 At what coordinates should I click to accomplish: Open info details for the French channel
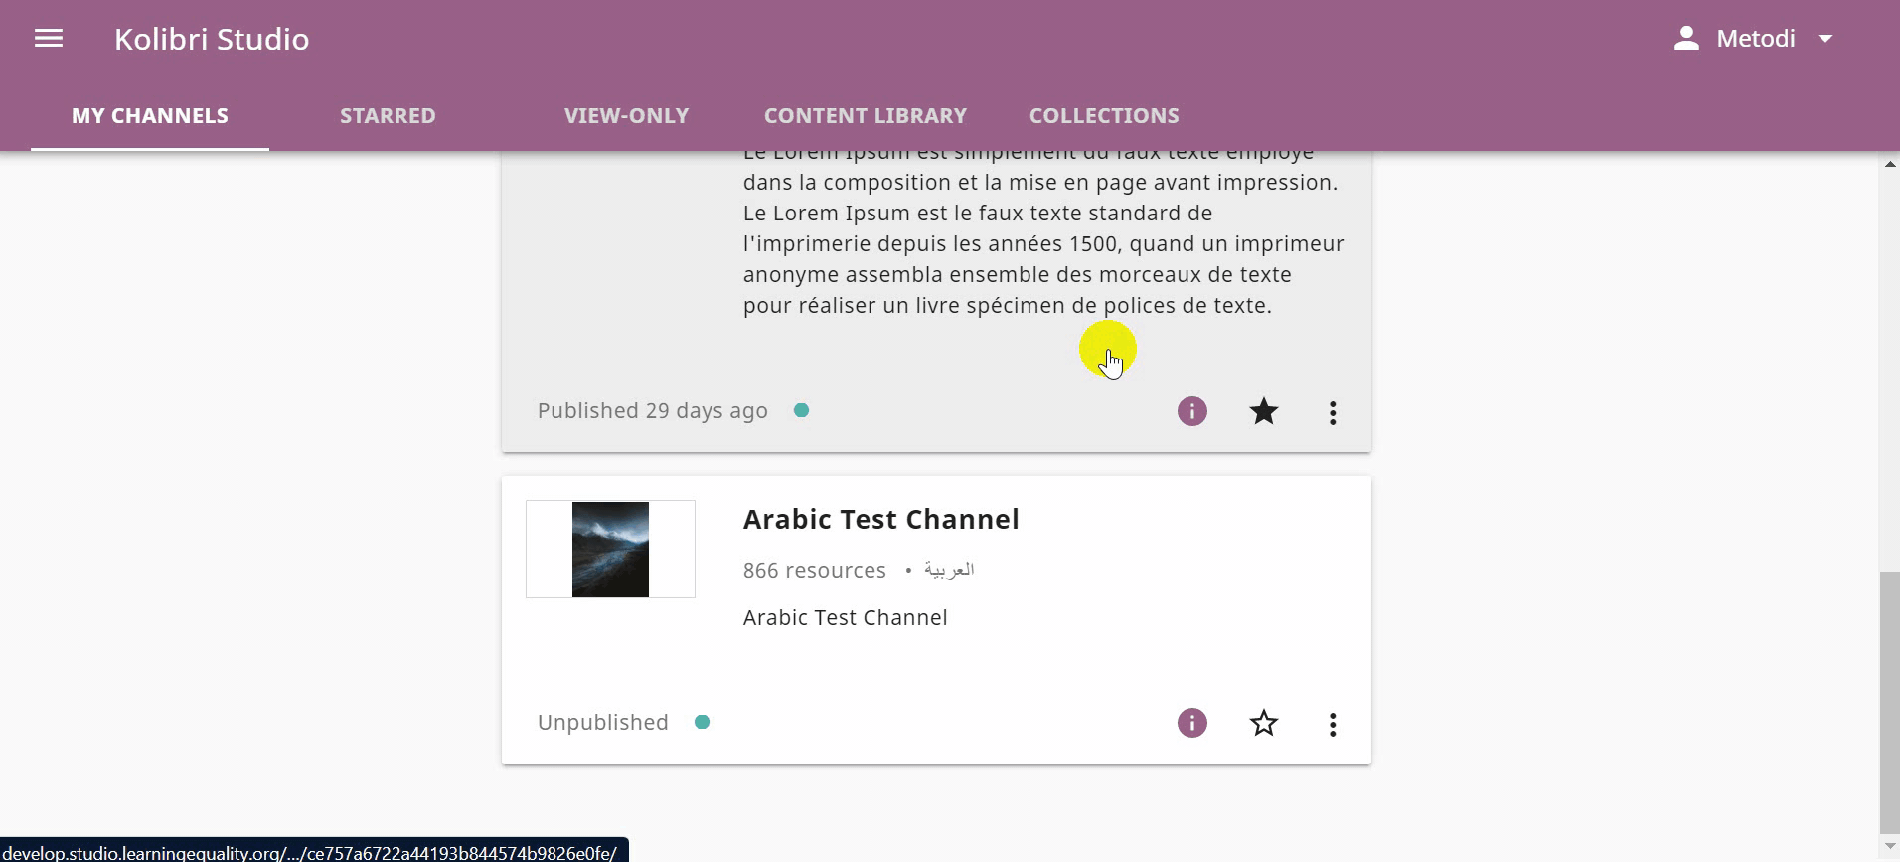click(x=1191, y=411)
